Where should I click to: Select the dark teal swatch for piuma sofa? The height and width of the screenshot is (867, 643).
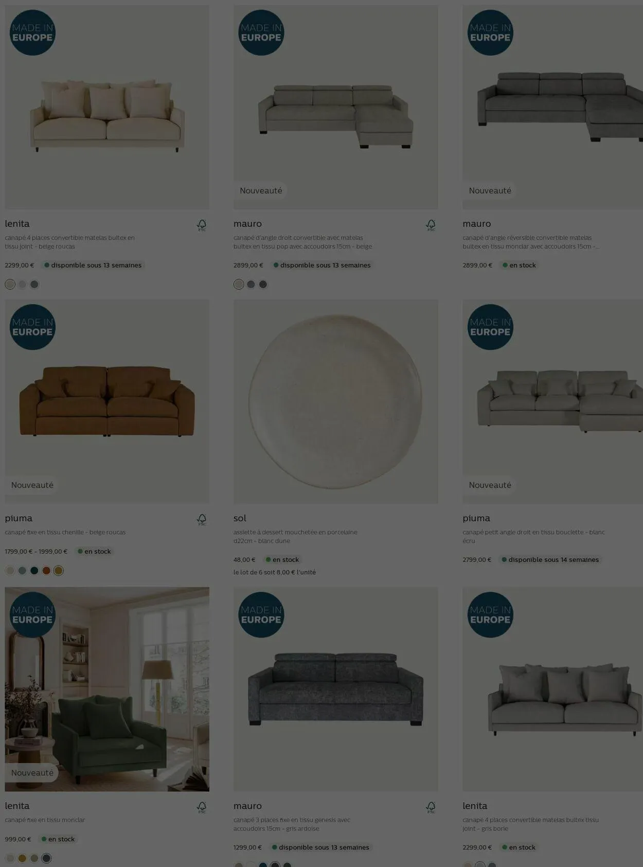(34, 570)
